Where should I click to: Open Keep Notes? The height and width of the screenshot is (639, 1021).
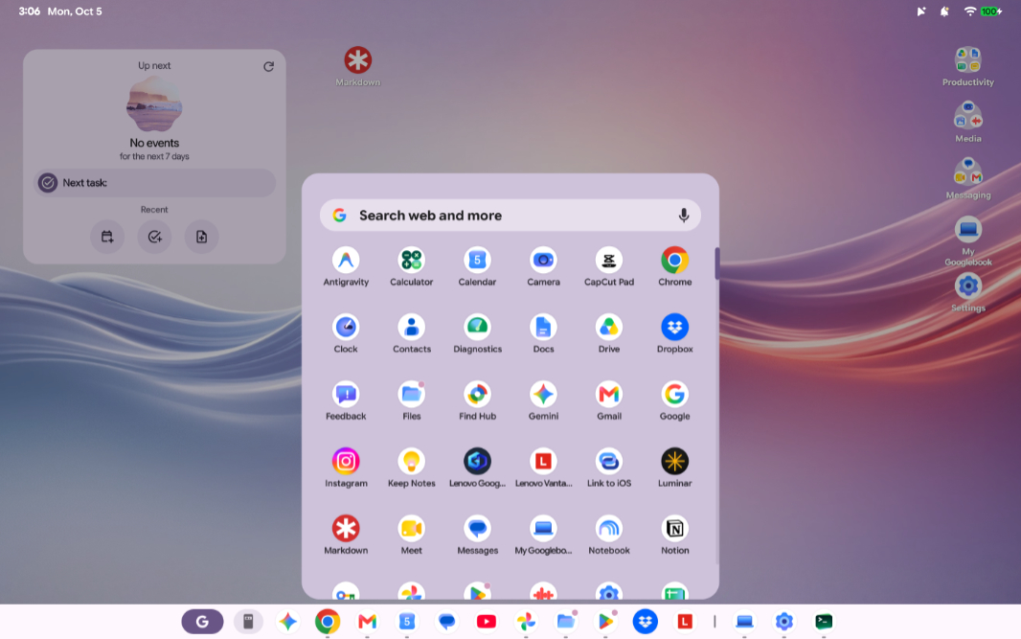[412, 461]
